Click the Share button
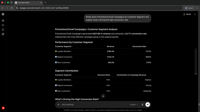Image resolution: width=200 pixels, height=112 pixels. tap(187, 14)
